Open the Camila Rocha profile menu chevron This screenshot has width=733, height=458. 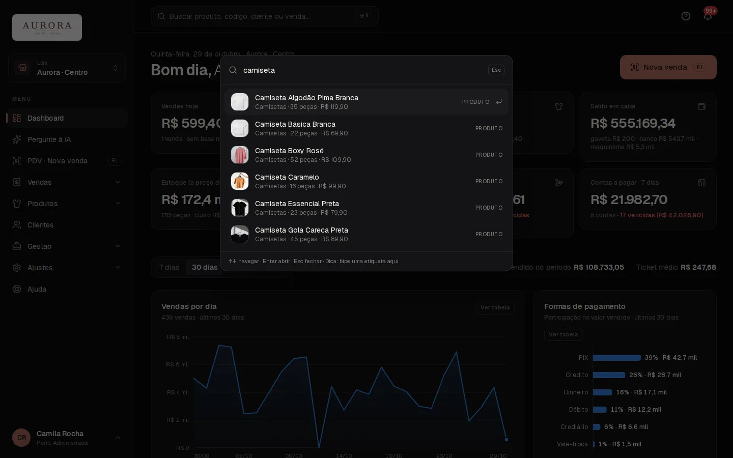pyautogui.click(x=118, y=438)
